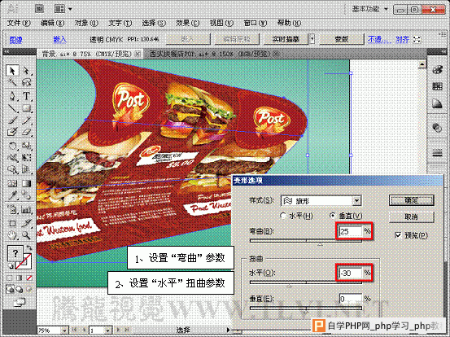The height and width of the screenshot is (337, 450).
Task: Click the 取消 button
Action: click(411, 217)
